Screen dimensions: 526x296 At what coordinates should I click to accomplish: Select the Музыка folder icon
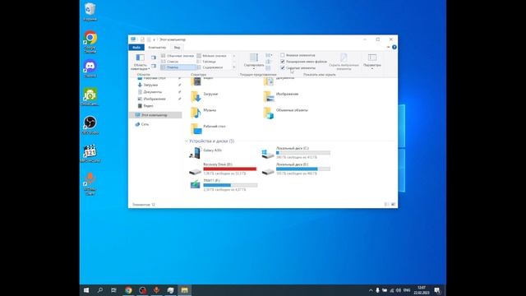pyautogui.click(x=196, y=113)
